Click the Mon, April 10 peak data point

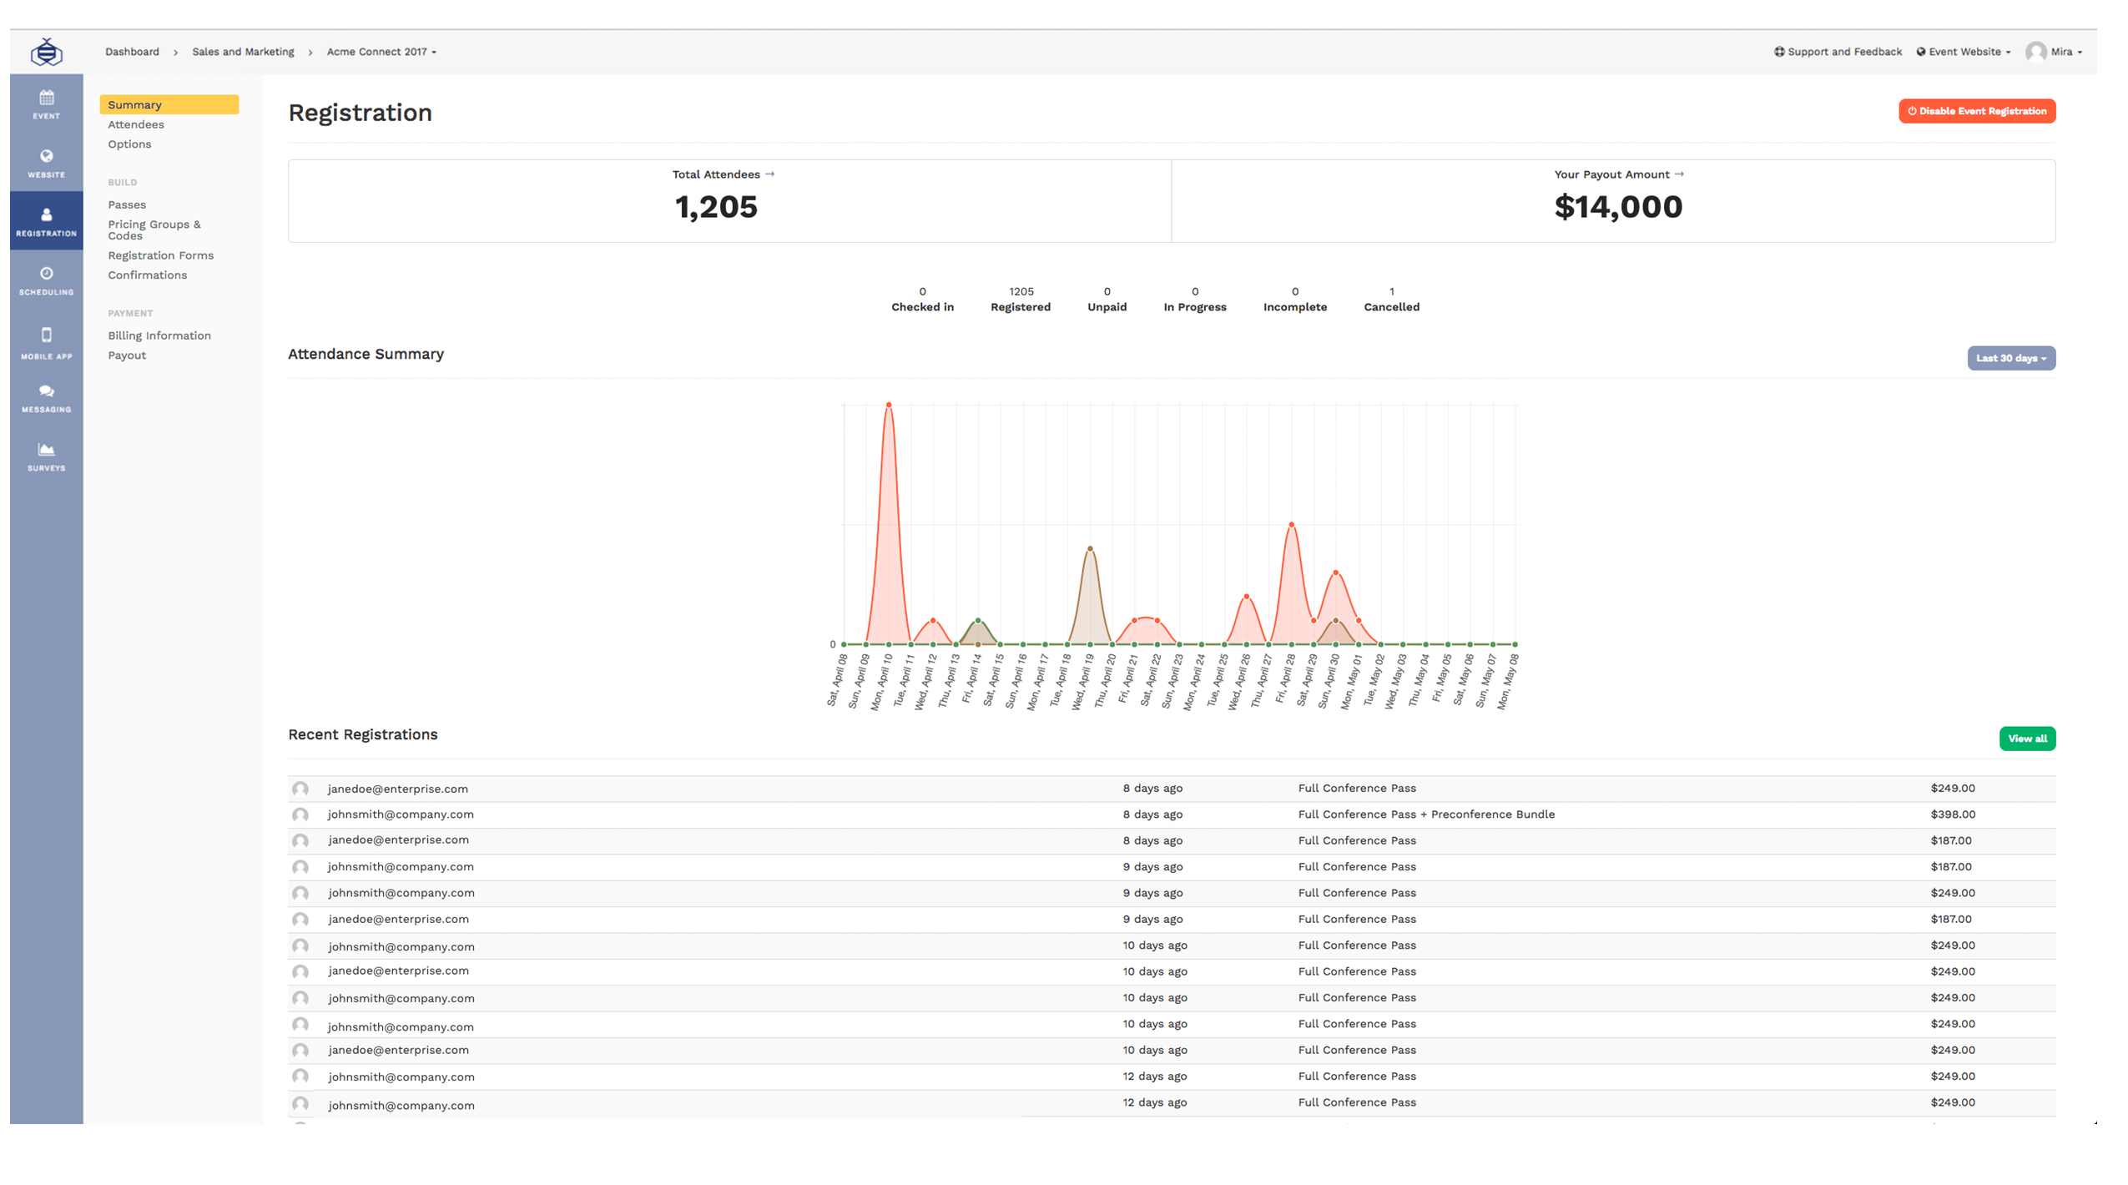pos(889,405)
